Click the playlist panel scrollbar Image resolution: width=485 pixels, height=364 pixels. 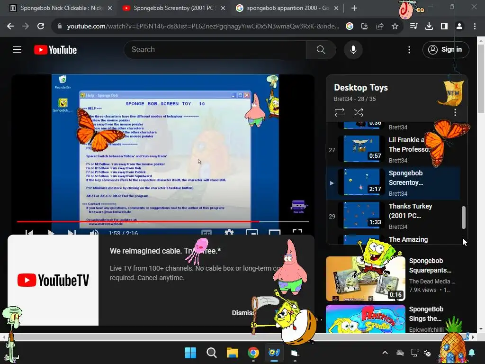463,218
